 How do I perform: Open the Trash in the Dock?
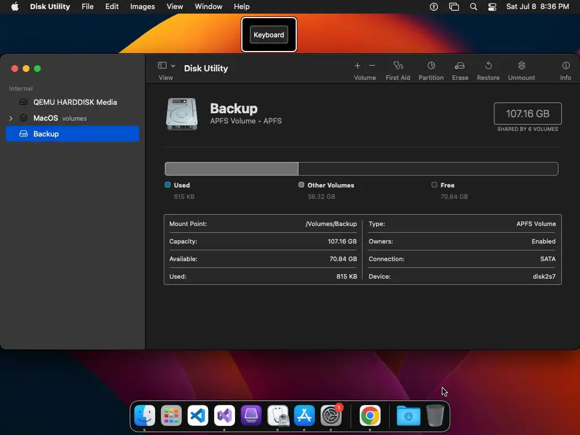435,415
